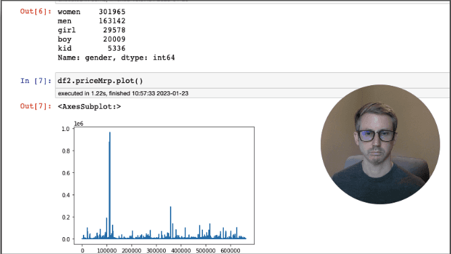This screenshot has width=451, height=254.
Task: Click the <AxesSubplot:> output text
Action: 89,107
